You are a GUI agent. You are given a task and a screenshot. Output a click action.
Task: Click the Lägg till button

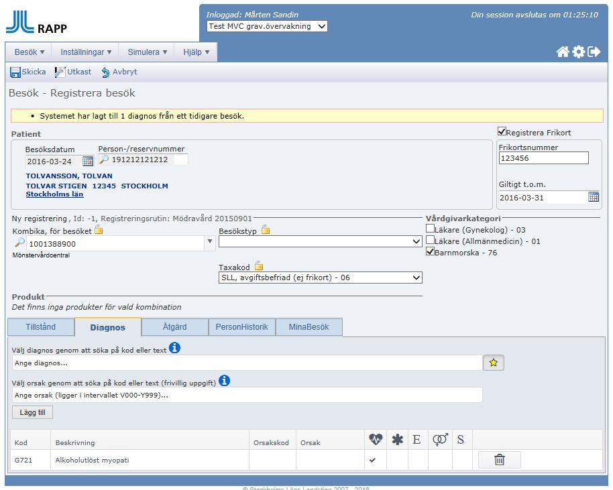pyautogui.click(x=32, y=412)
